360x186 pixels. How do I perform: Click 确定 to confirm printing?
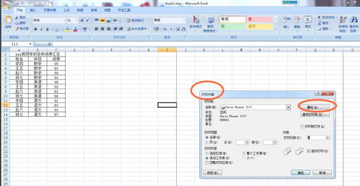point(301,173)
